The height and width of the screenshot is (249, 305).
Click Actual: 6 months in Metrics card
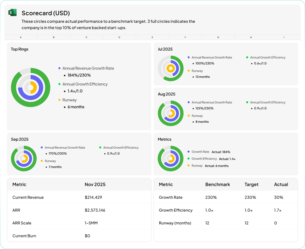[x=217, y=166]
